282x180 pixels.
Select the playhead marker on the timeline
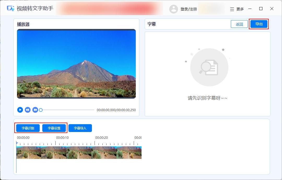17,142
